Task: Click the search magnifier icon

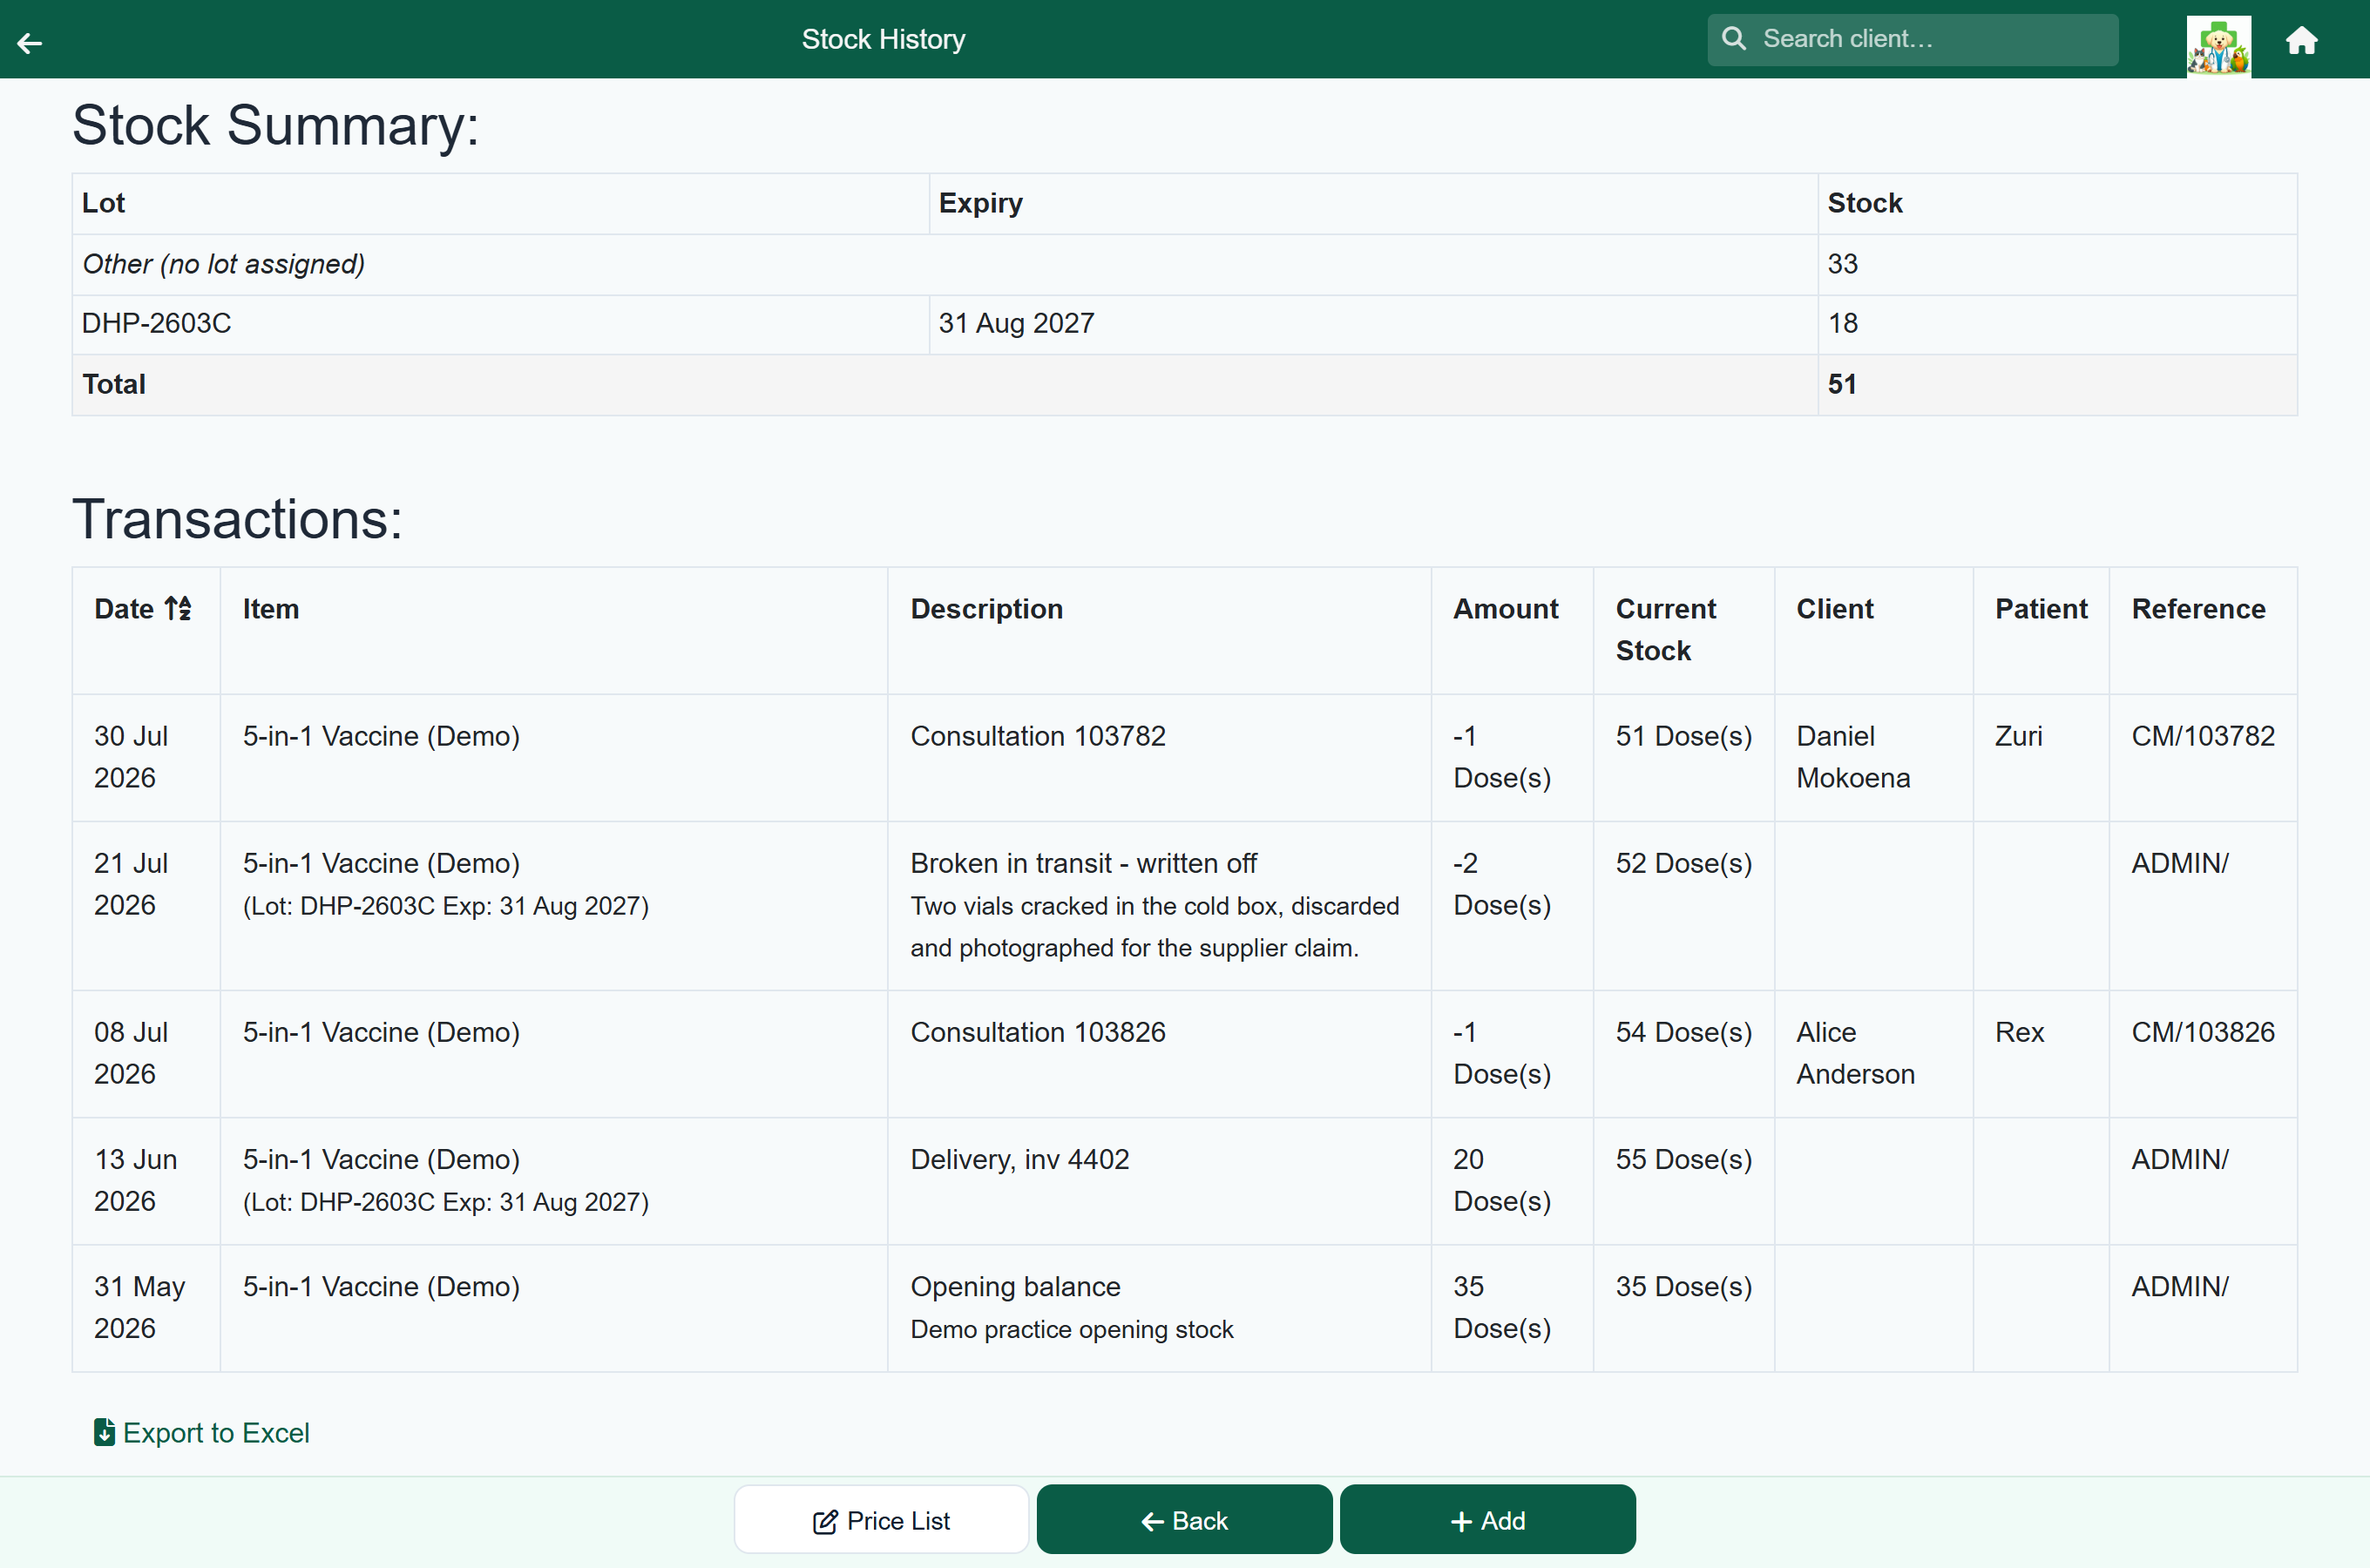Action: tap(1734, 39)
